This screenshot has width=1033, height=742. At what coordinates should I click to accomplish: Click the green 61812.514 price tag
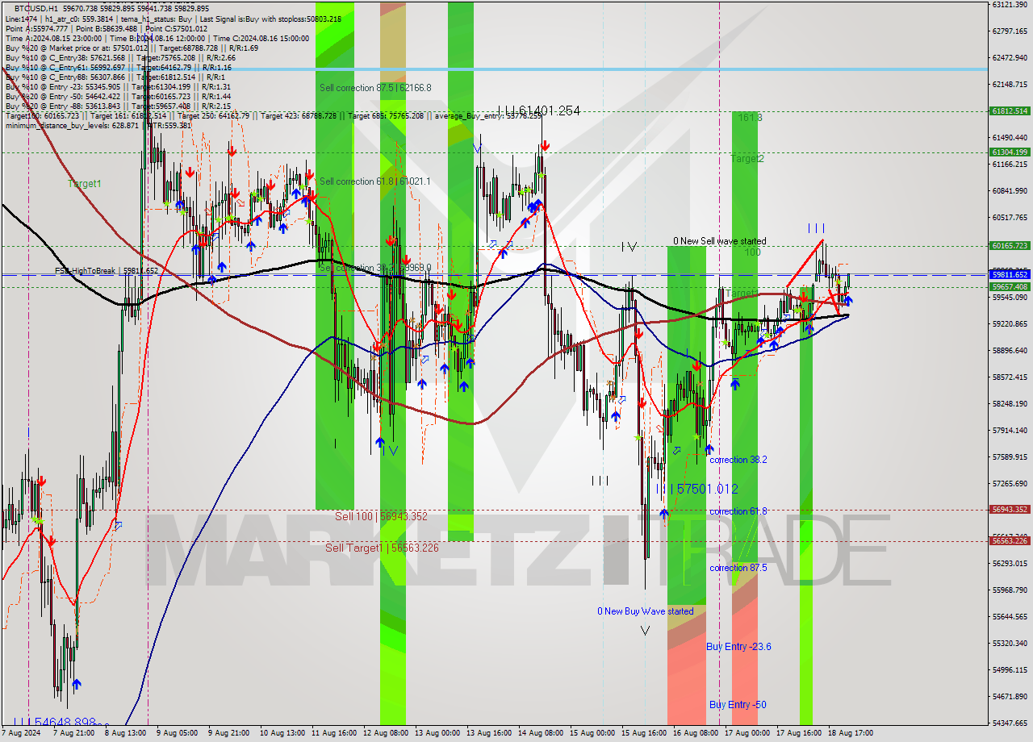click(1010, 111)
